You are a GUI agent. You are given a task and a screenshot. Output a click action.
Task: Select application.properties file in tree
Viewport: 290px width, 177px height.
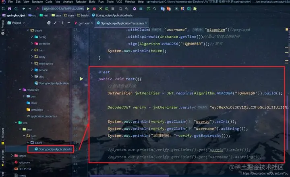(x=42, y=116)
